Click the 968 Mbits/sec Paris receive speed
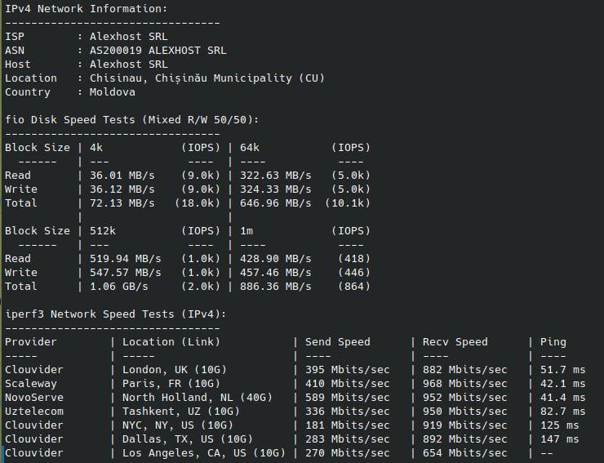The height and width of the screenshot is (463, 604). click(465, 384)
